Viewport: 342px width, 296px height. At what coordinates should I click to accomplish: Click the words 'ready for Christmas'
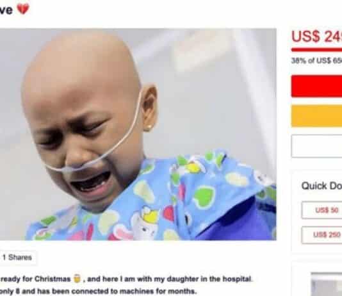[x=36, y=279]
